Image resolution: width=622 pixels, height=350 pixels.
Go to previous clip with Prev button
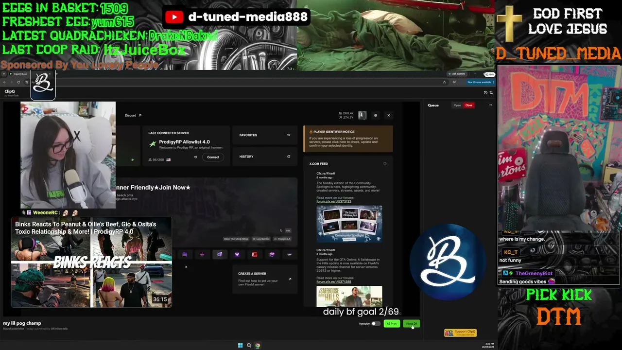pyautogui.click(x=392, y=324)
